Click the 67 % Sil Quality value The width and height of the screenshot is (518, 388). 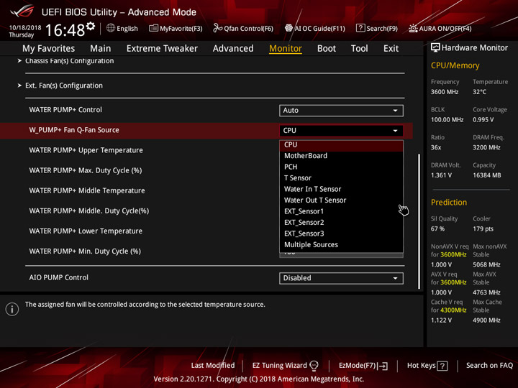click(x=437, y=229)
